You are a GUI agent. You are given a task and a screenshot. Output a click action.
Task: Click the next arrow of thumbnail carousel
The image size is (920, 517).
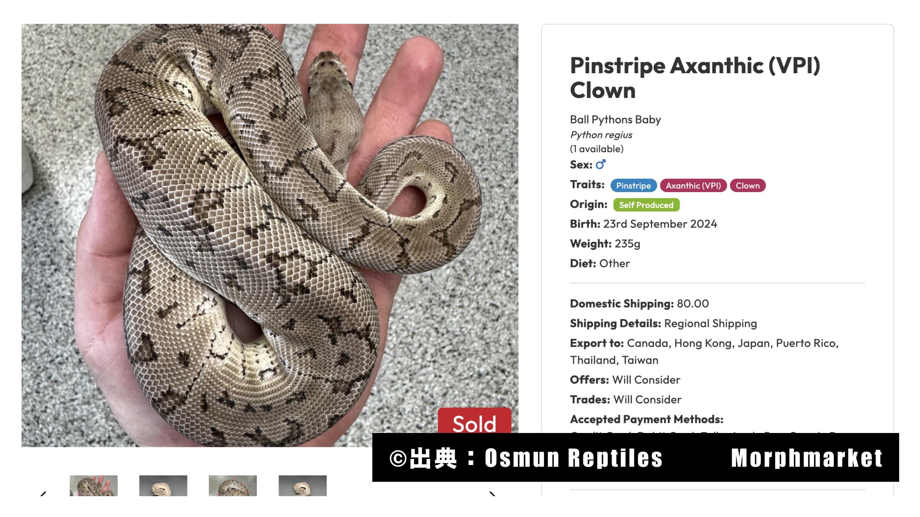[x=493, y=493]
